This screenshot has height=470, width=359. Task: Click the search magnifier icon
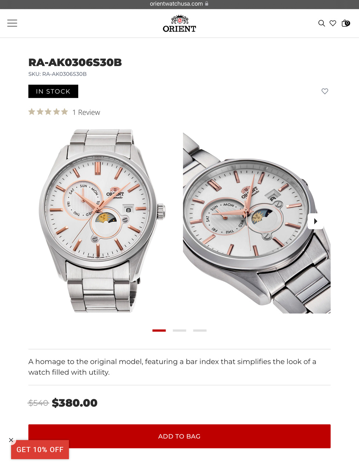point(322,23)
